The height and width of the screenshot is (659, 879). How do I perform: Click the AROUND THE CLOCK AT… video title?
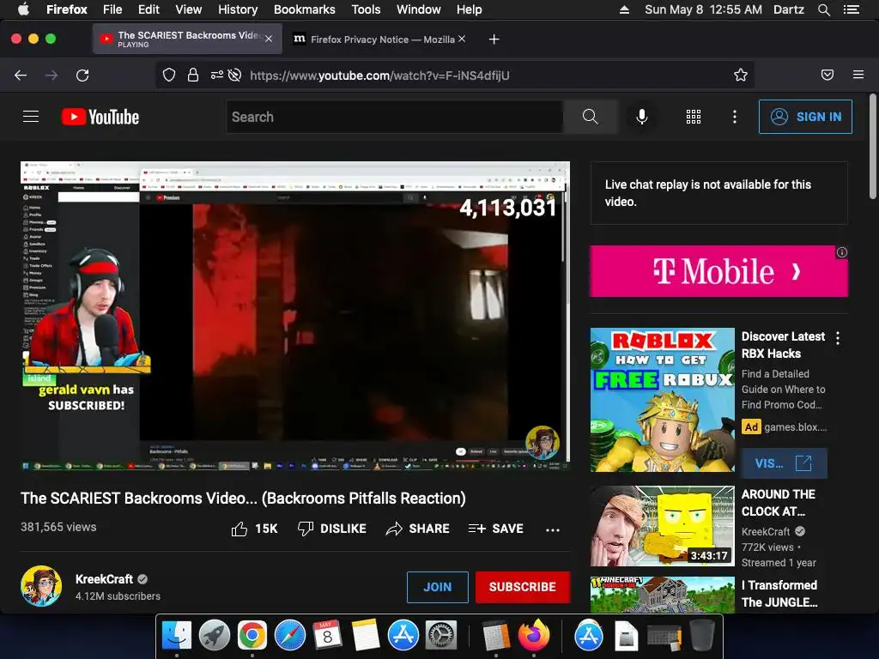(x=778, y=503)
